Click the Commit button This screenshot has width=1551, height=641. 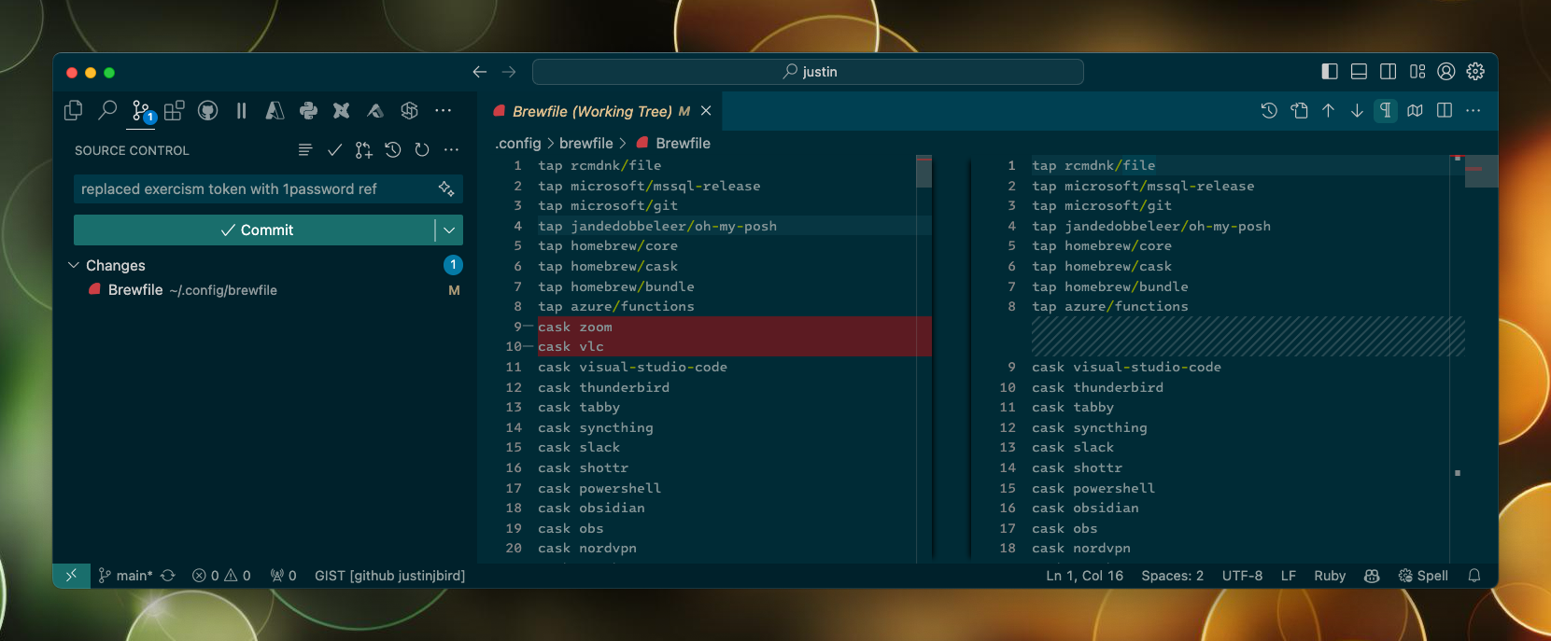coord(254,230)
